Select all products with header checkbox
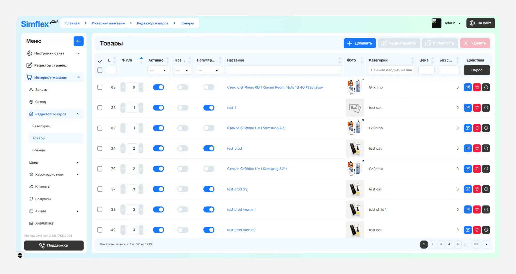516x274 pixels. click(100, 70)
